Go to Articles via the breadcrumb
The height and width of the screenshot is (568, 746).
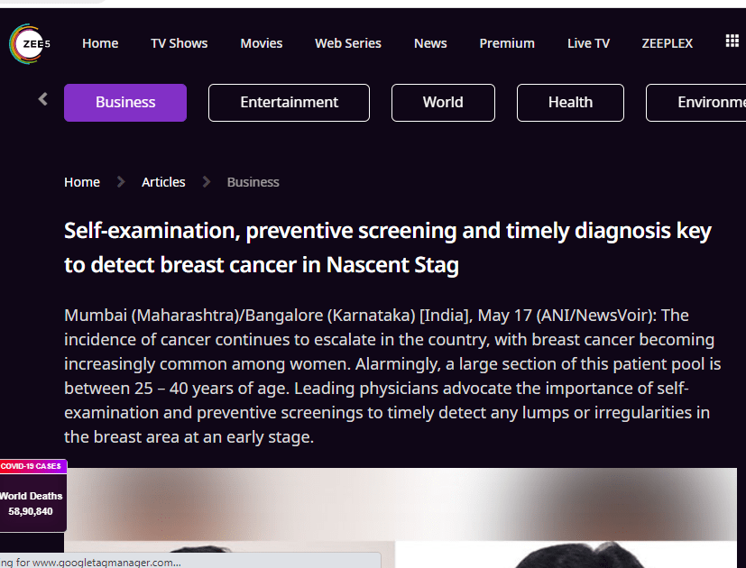(163, 182)
